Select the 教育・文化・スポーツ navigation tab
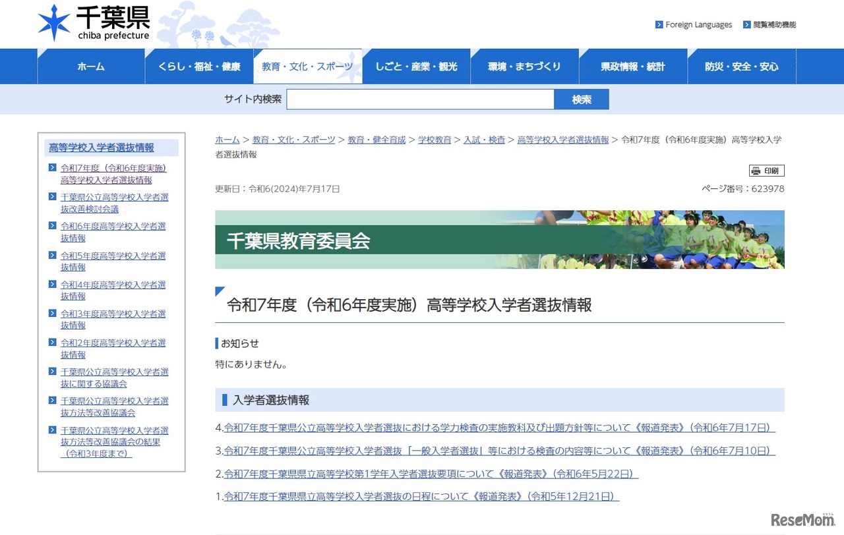 coord(307,66)
